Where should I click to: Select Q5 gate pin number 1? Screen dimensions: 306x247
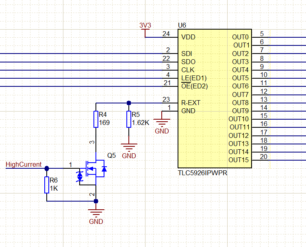click(x=70, y=165)
